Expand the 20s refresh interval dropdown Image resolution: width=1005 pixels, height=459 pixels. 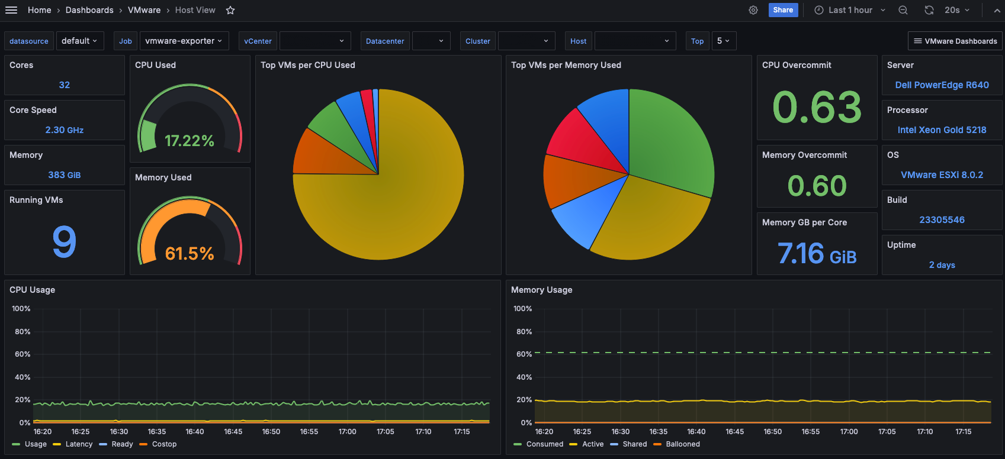(x=958, y=10)
